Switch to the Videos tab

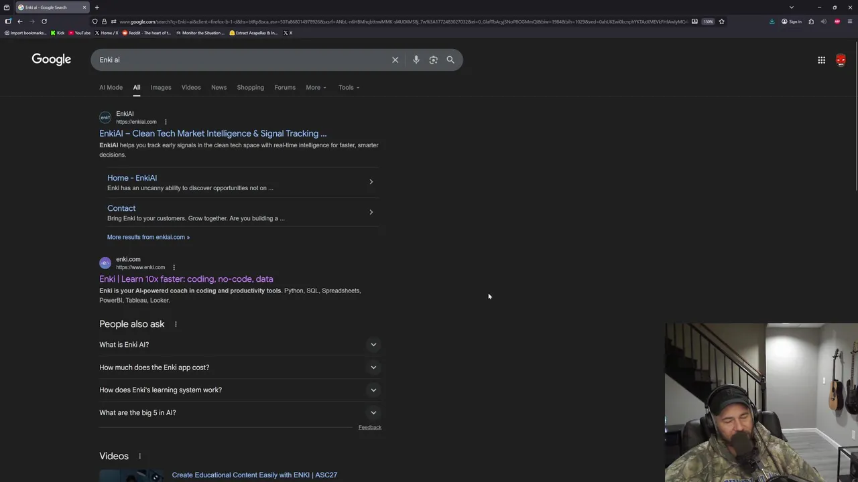(191, 87)
